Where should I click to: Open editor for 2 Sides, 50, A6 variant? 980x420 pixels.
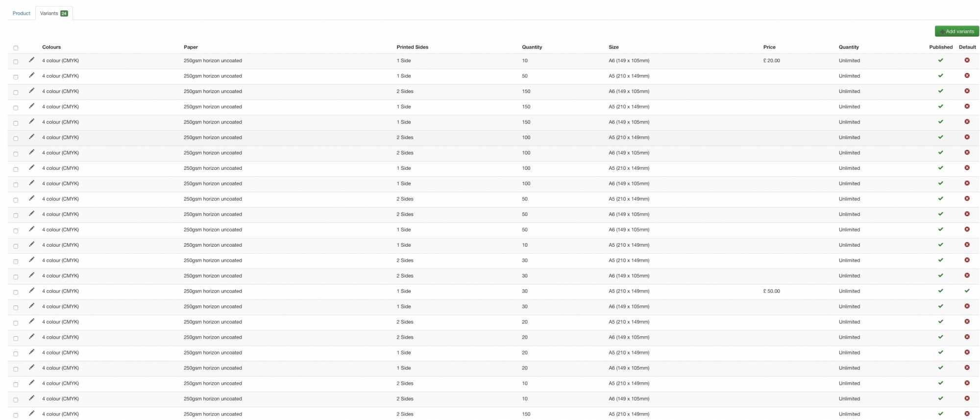click(x=31, y=213)
